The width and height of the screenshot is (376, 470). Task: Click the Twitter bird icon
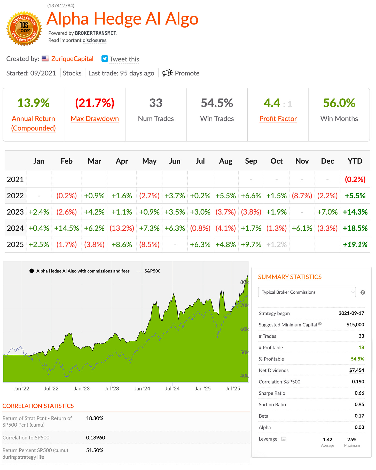[105, 59]
